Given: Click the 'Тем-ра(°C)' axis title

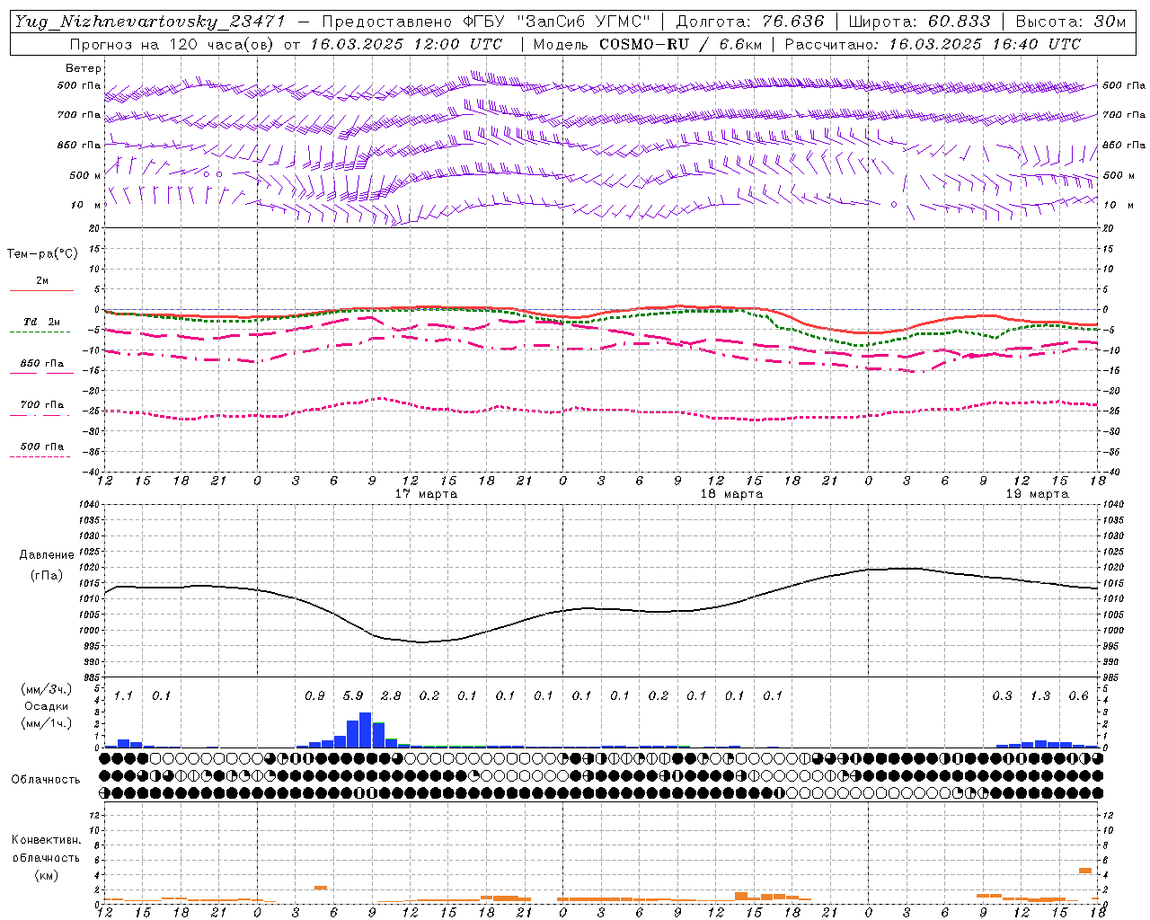Looking at the screenshot, I should pos(42,254).
